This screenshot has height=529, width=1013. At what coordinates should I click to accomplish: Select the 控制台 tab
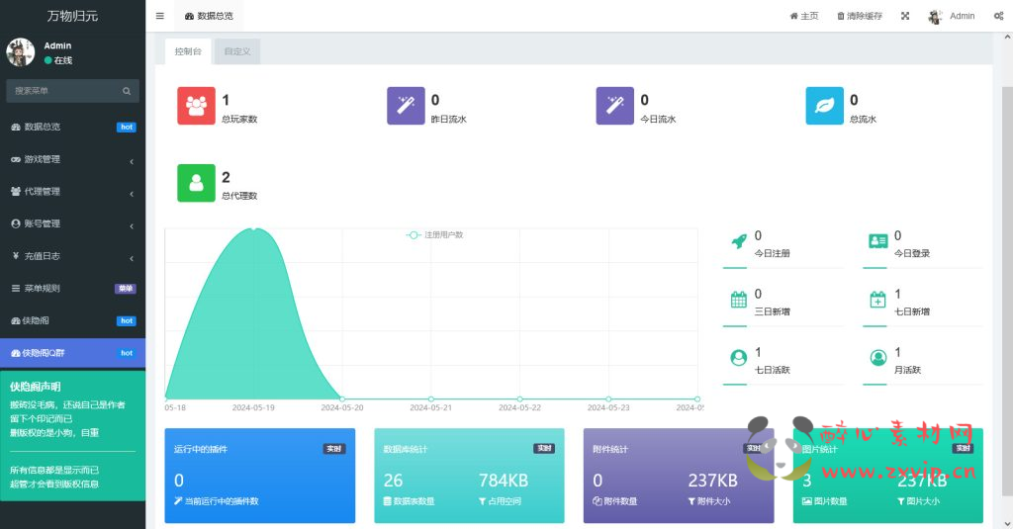coord(188,51)
